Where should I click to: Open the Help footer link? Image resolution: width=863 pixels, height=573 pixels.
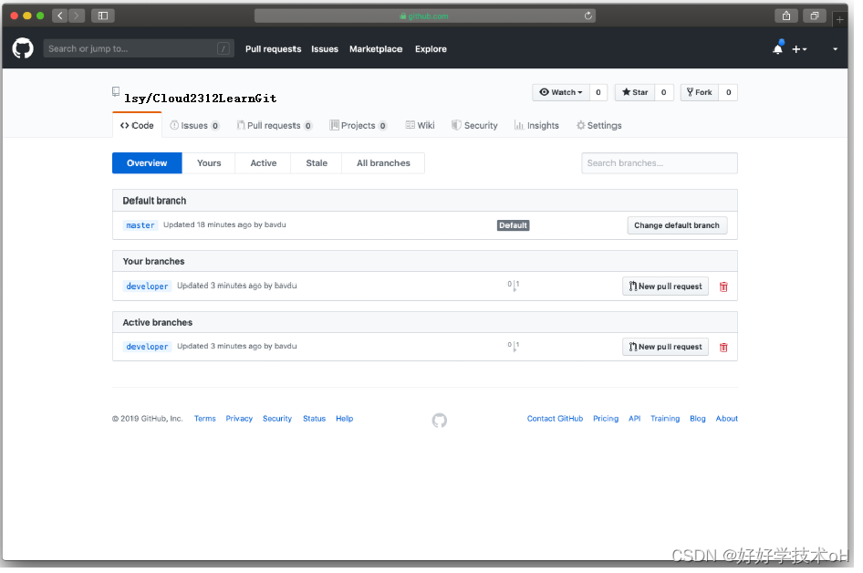(345, 418)
